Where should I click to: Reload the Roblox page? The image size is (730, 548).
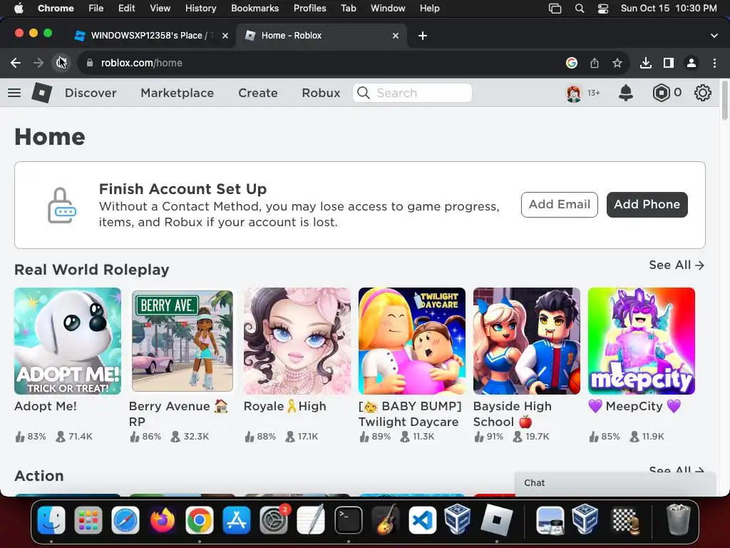click(x=61, y=63)
